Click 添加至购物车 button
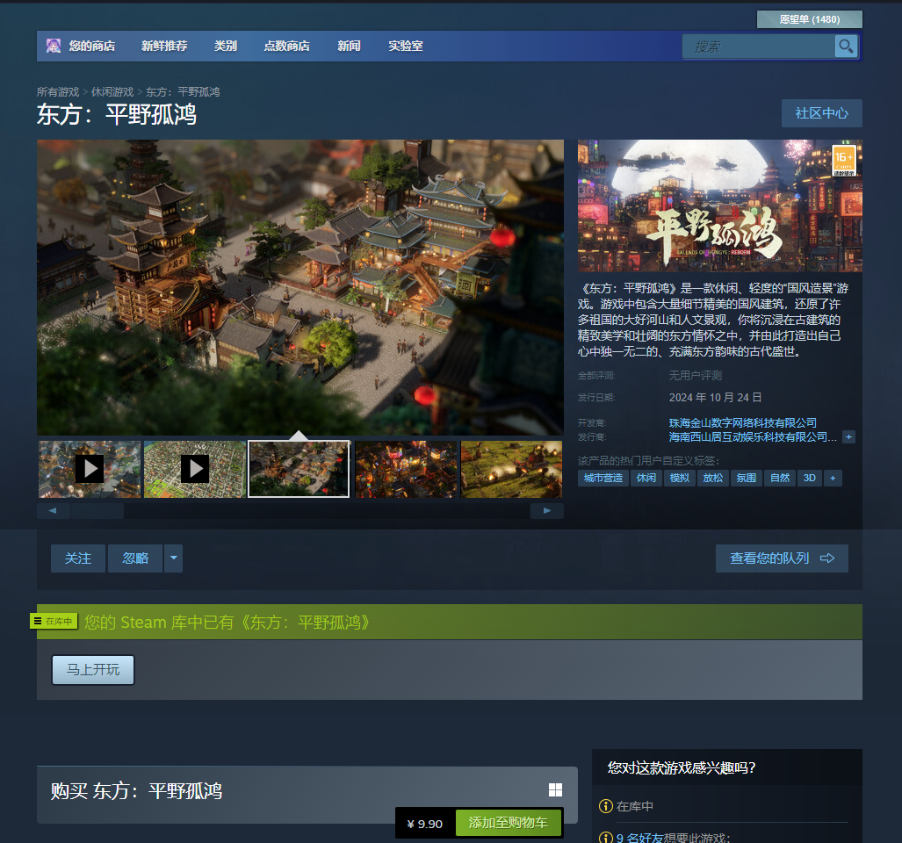Viewport: 902px width, 843px height. coord(508,823)
